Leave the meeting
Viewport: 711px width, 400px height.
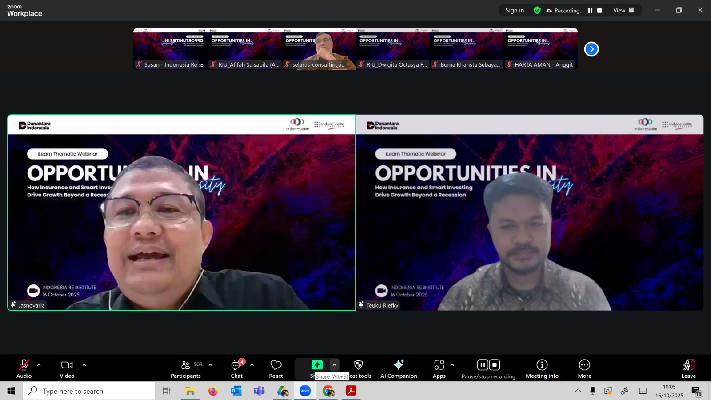click(x=688, y=368)
